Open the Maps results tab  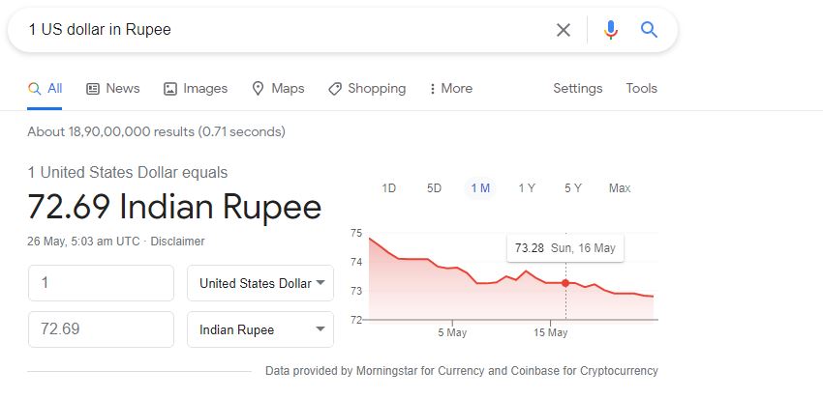(x=278, y=88)
